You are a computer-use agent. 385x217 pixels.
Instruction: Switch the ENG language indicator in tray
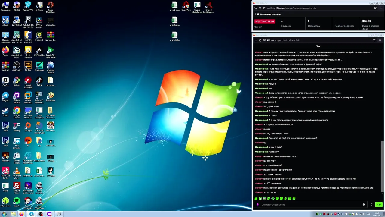[x=368, y=214]
